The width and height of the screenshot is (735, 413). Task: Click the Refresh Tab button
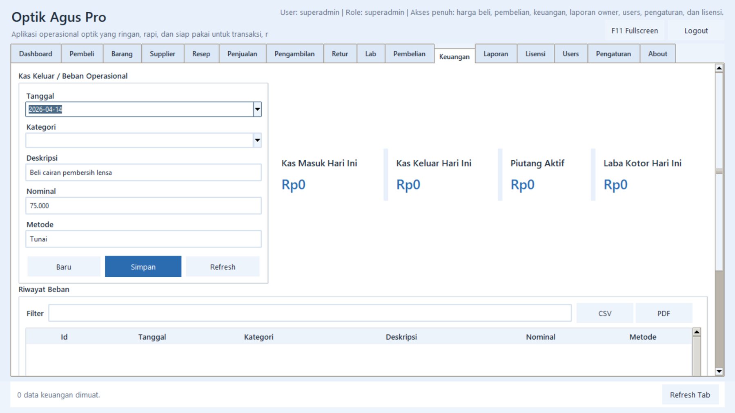[690, 395]
